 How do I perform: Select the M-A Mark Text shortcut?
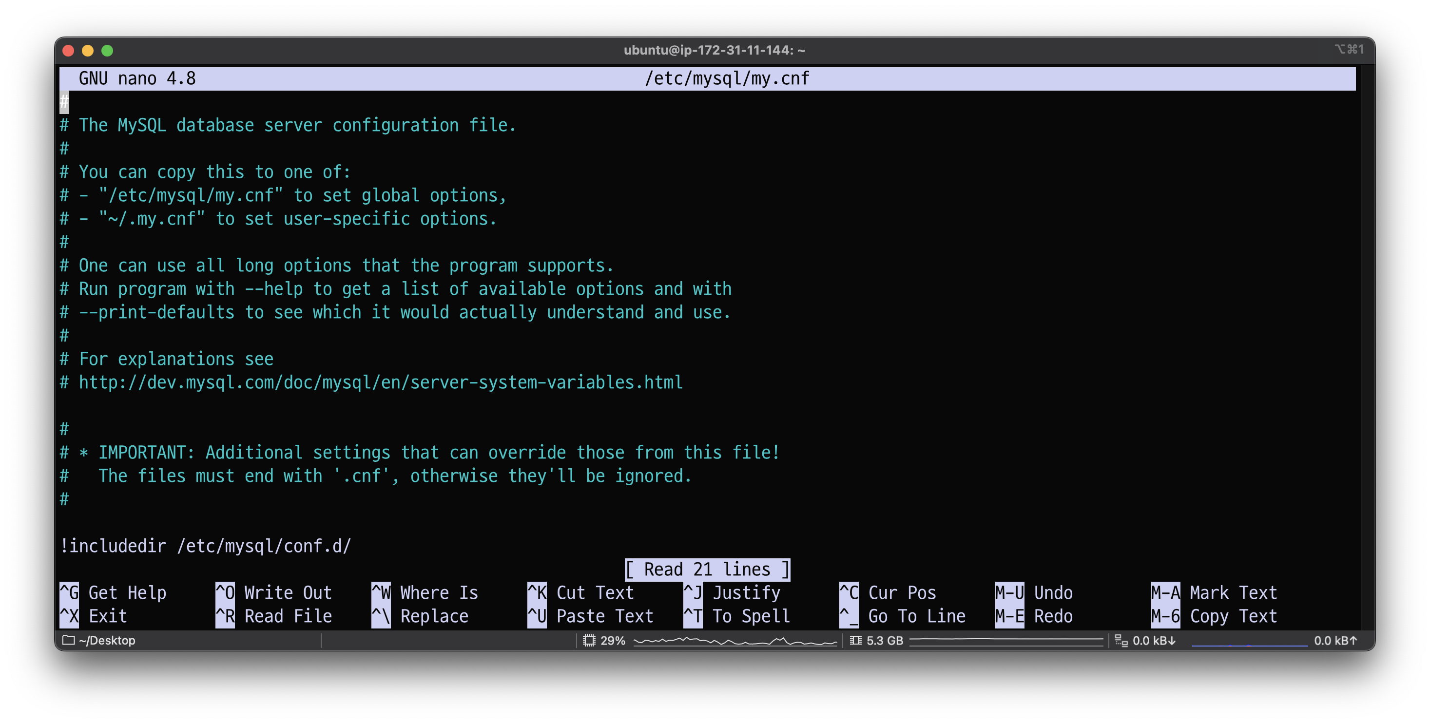tap(1214, 592)
